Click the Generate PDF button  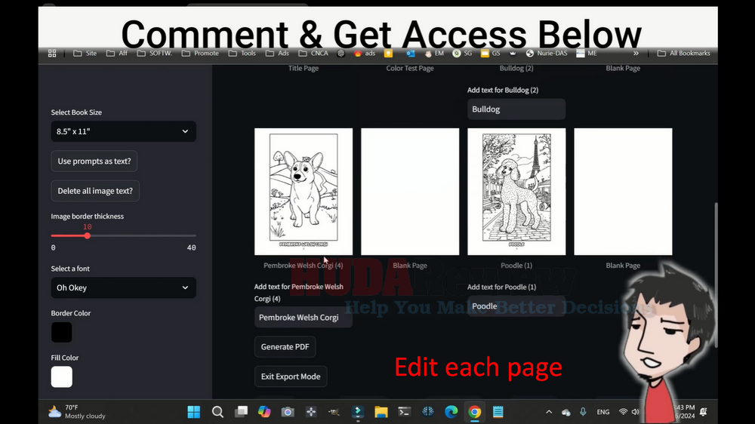pos(285,347)
